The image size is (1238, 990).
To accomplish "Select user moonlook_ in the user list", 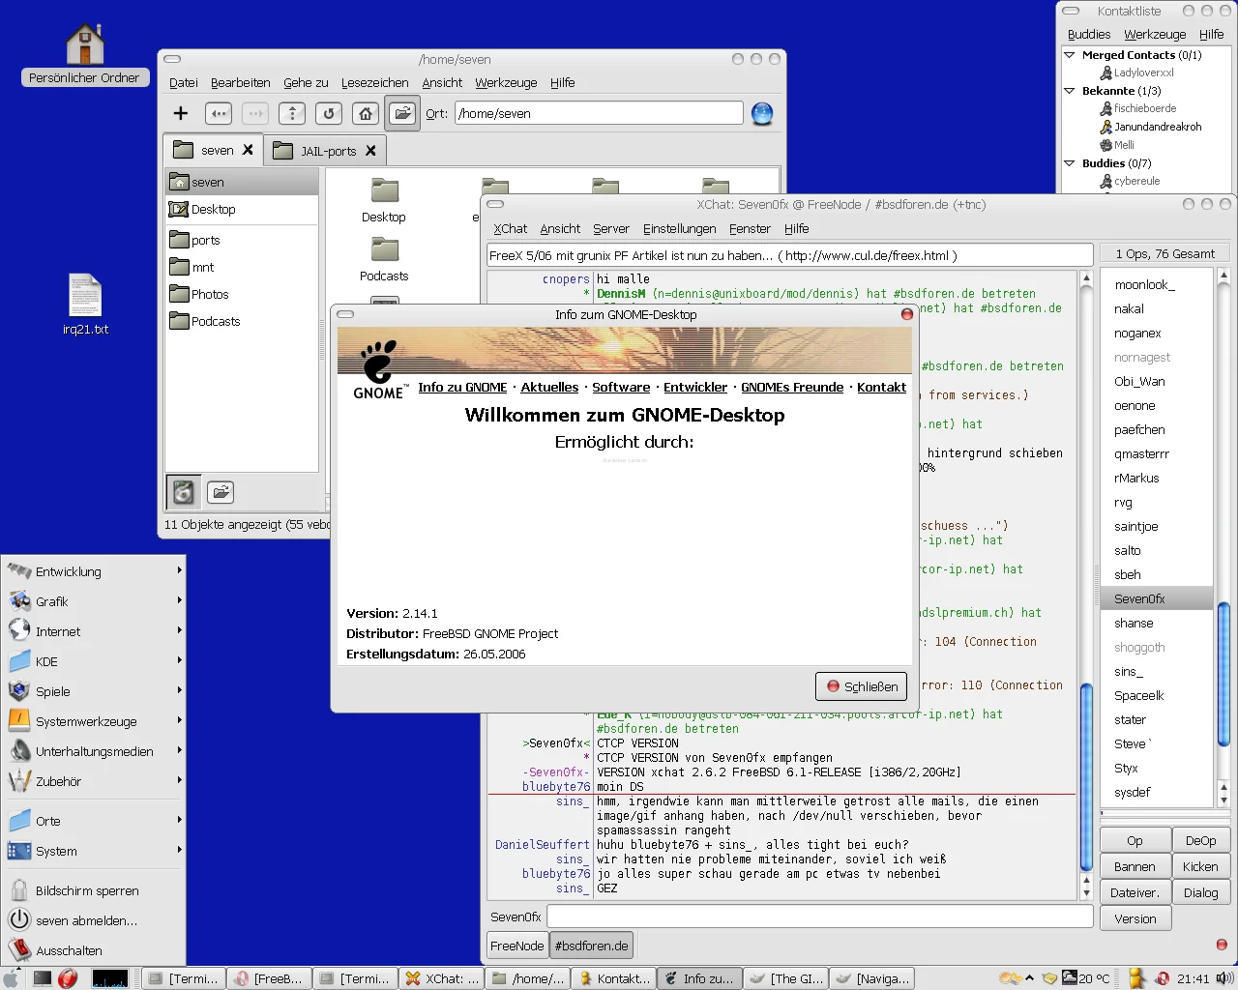I will 1156,284.
